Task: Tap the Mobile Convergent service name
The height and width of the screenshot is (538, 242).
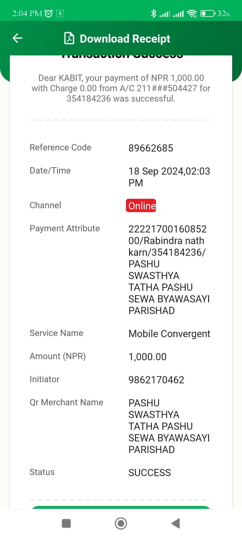Action: click(x=169, y=334)
